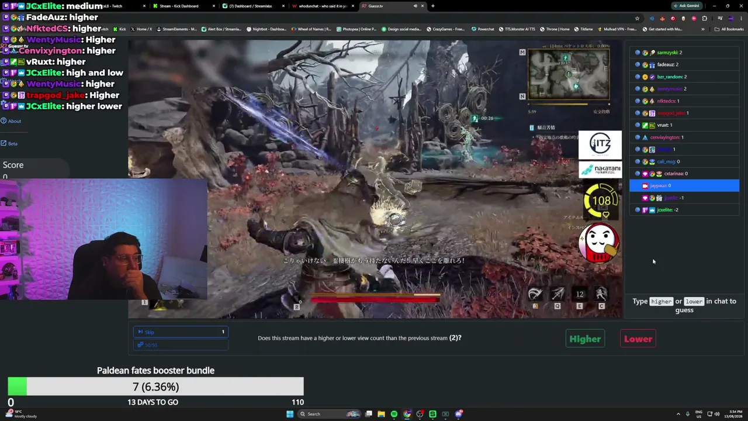The width and height of the screenshot is (748, 421).
Task: Click the stream minimap in the video
Action: click(569, 74)
